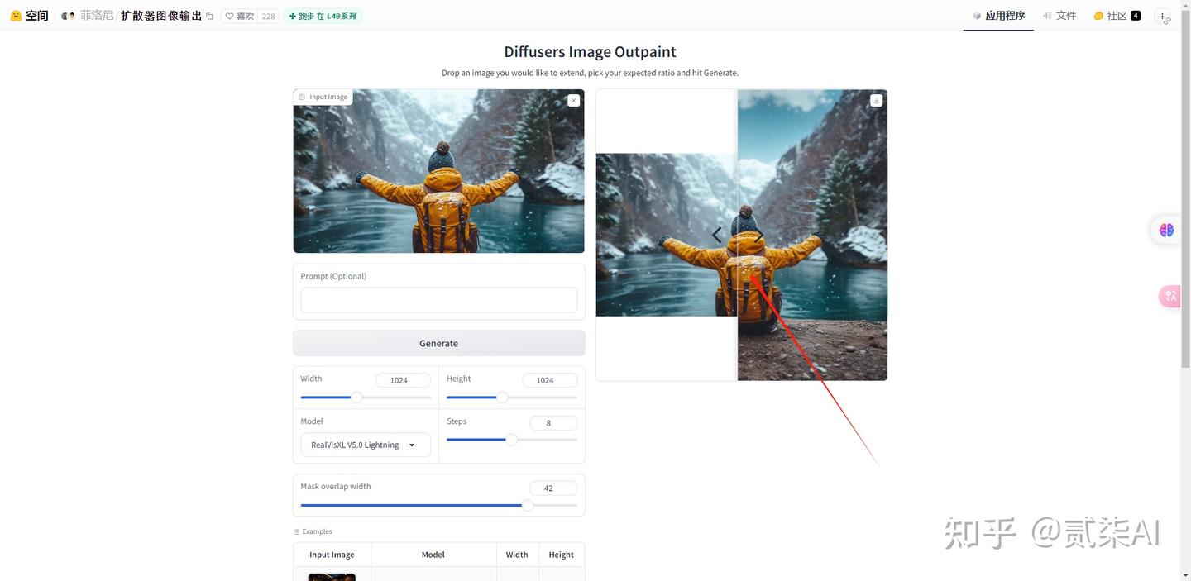Click the purple floating widget icon on the right

click(1166, 230)
